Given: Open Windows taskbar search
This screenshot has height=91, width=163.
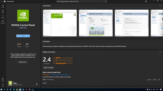Looking at the screenshot, I should (x=4, y=89).
